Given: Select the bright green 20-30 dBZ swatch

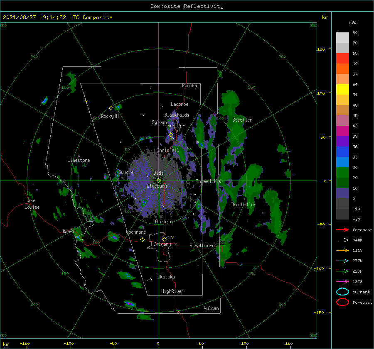Looking at the screenshot, I should coord(342,173).
